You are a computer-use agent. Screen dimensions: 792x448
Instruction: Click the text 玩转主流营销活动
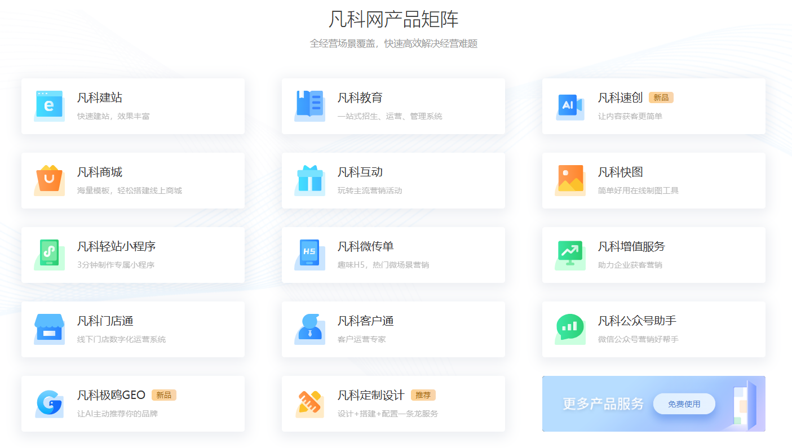click(x=370, y=190)
